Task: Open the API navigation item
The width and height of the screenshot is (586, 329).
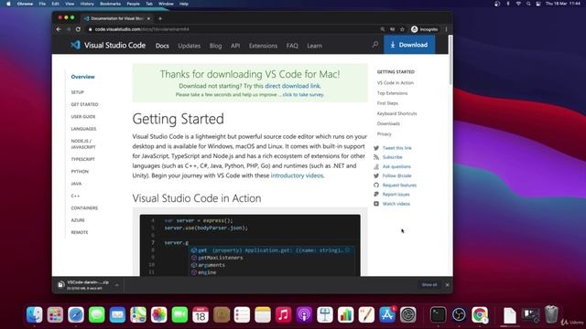Action: pos(235,46)
